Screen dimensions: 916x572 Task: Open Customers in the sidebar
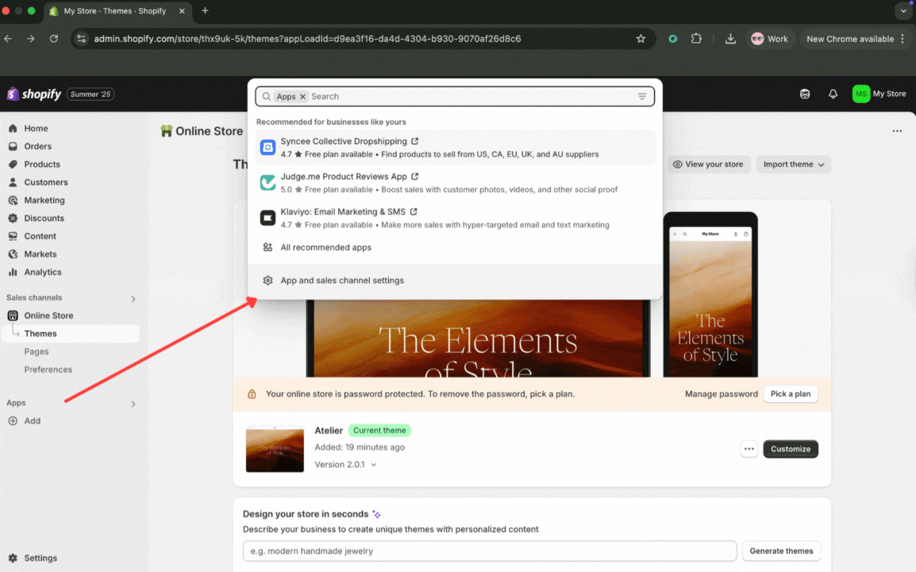45,183
